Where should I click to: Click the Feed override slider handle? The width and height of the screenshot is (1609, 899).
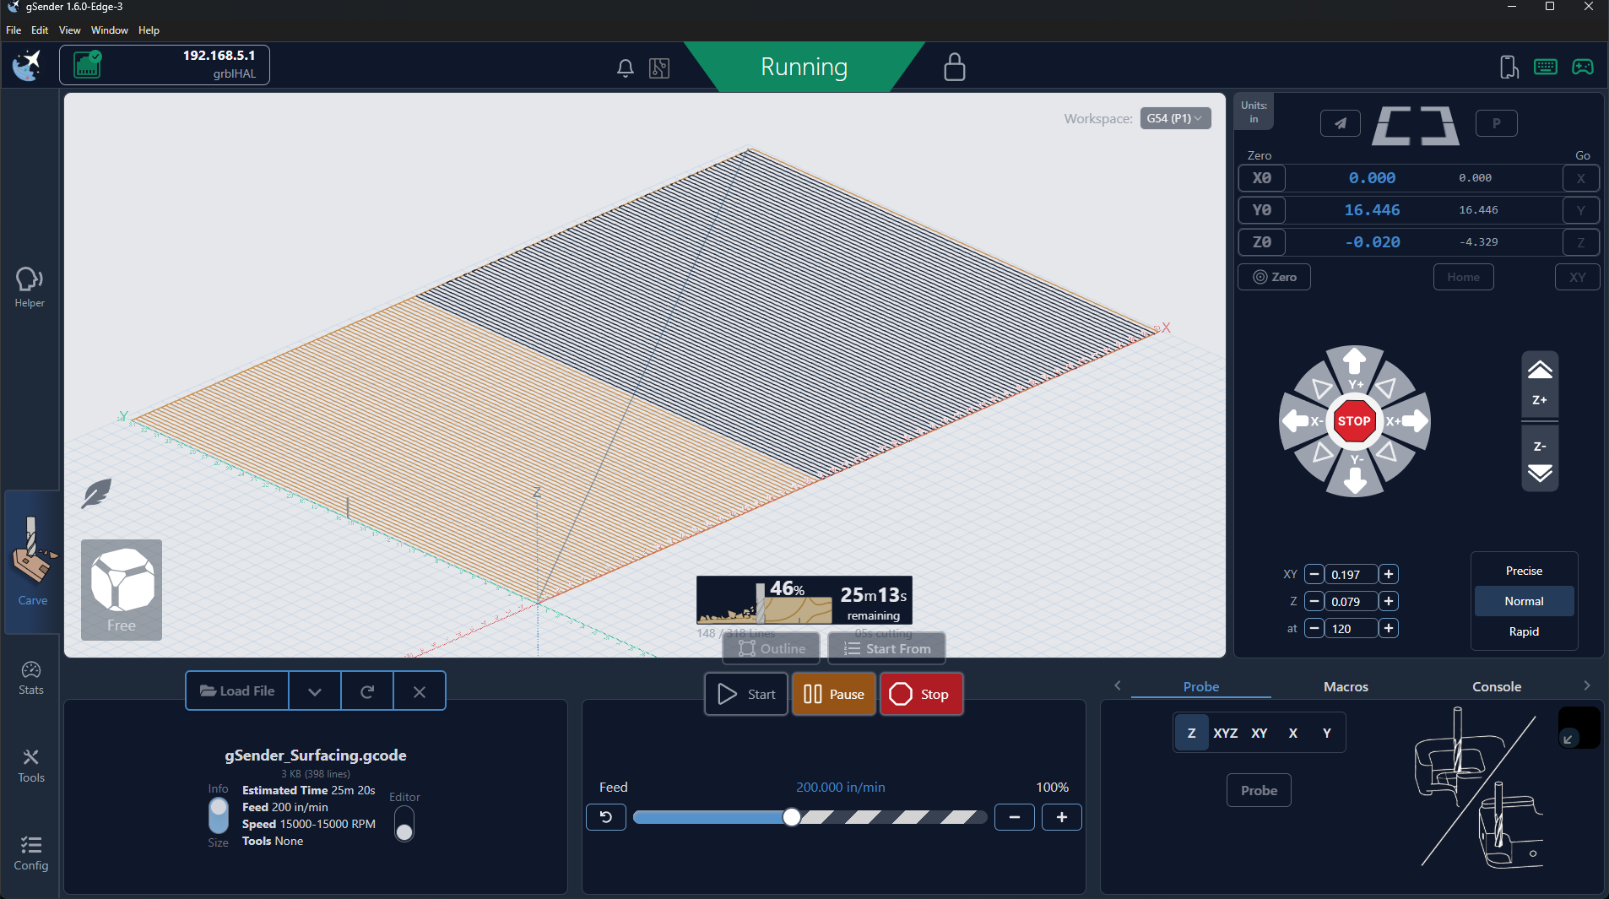point(792,817)
